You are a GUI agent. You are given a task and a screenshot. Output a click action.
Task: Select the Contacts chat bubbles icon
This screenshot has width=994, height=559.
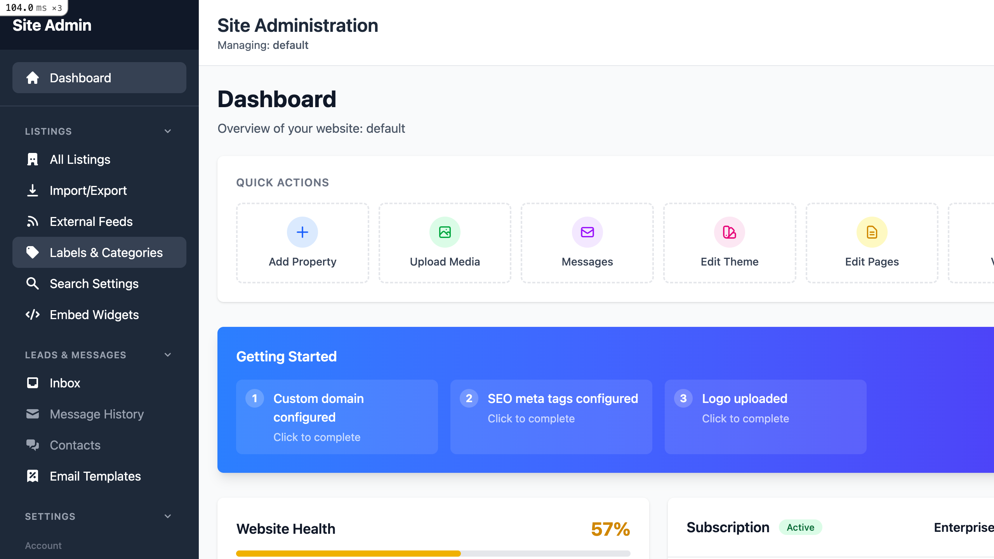point(33,445)
